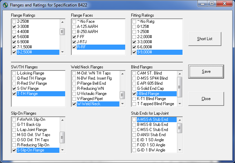Check the 2-2,000# fitting rating
This screenshot has width=235, height=163.
tap(134, 37)
